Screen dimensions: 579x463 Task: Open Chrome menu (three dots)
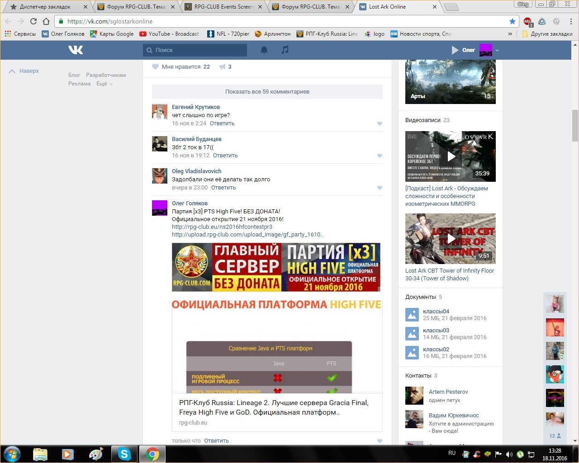click(x=571, y=21)
